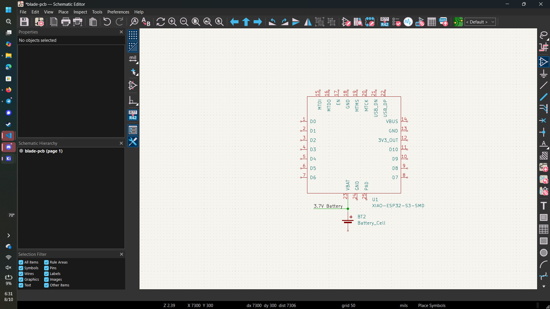Toggle the Labels filter checkbox

tap(46, 274)
